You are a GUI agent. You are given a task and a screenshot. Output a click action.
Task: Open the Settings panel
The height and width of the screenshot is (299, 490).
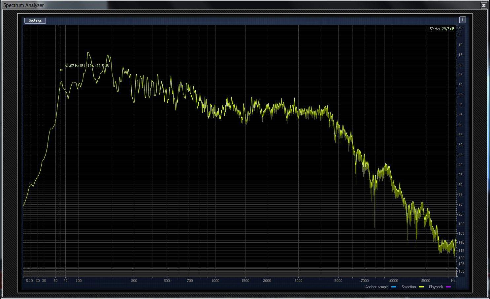pyautogui.click(x=35, y=20)
